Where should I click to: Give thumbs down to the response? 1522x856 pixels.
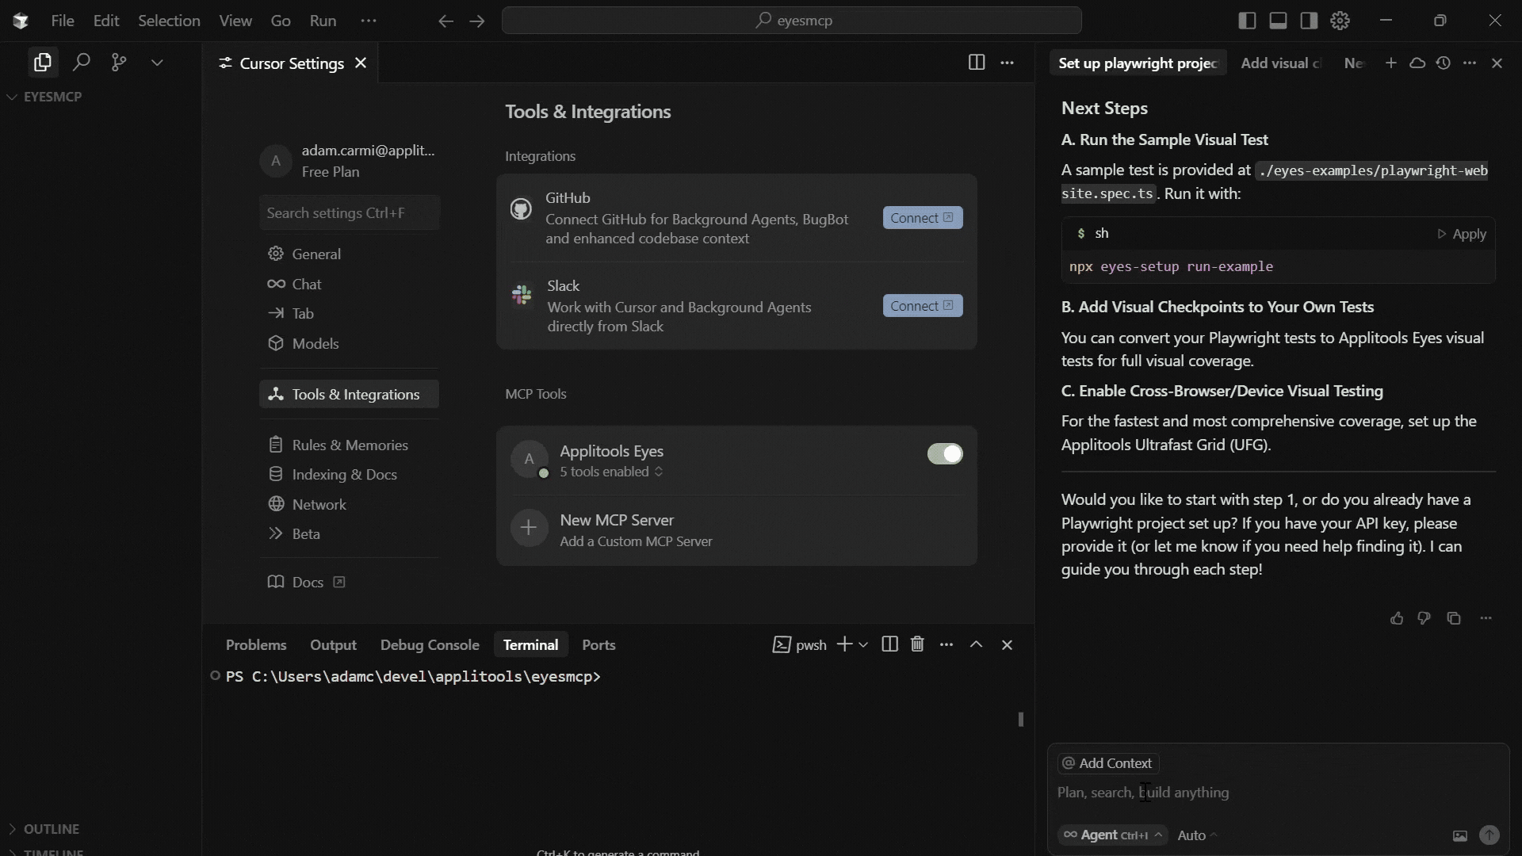tap(1424, 618)
